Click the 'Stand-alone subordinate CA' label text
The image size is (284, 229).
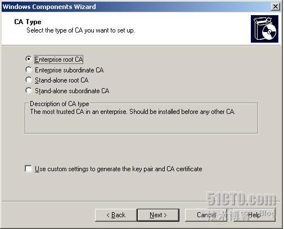tap(72, 91)
